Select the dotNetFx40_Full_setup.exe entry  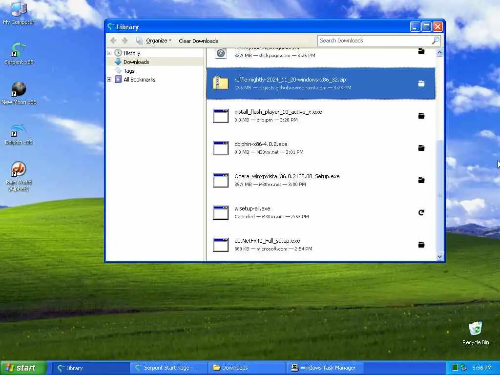(x=321, y=244)
